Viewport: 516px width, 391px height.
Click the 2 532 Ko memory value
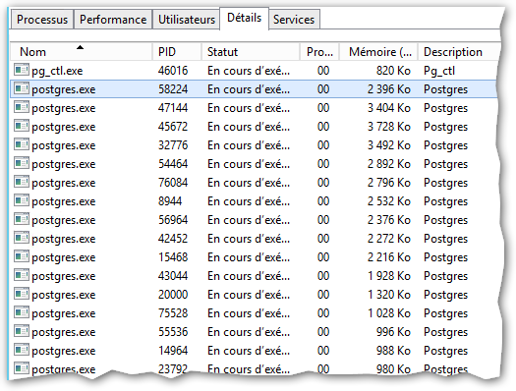point(389,201)
